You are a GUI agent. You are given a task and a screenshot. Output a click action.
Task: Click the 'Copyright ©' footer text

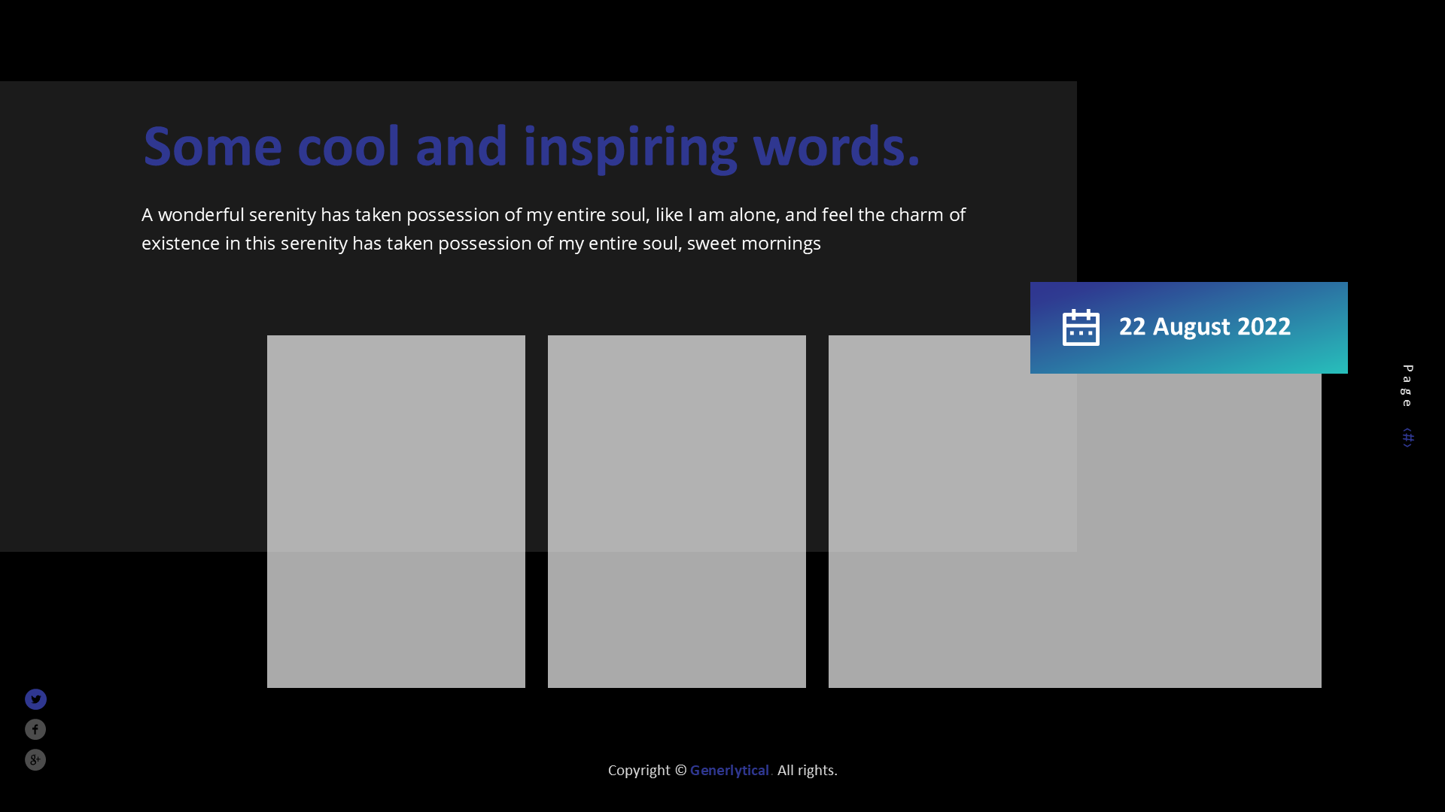pyautogui.click(x=646, y=771)
